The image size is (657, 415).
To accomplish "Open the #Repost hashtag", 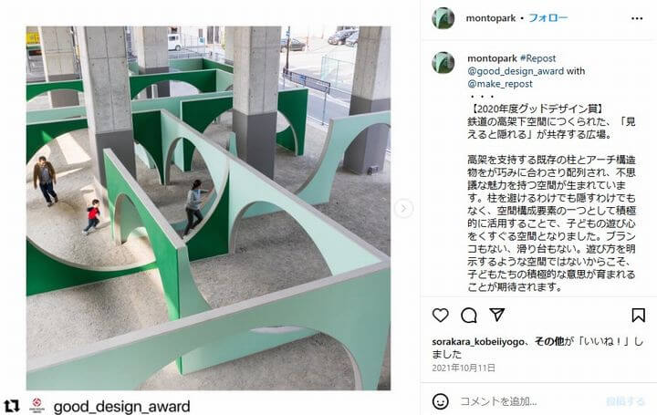I will pos(537,58).
